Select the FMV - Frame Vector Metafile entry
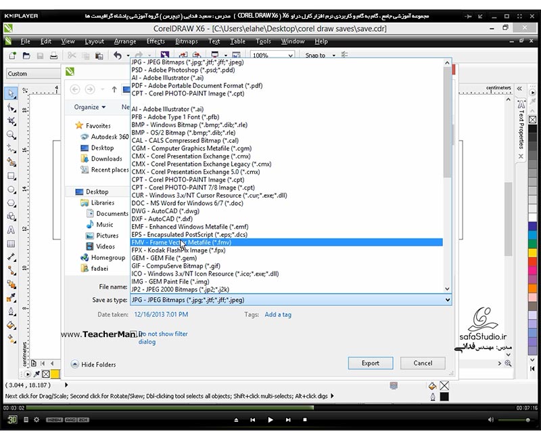 tap(286, 242)
